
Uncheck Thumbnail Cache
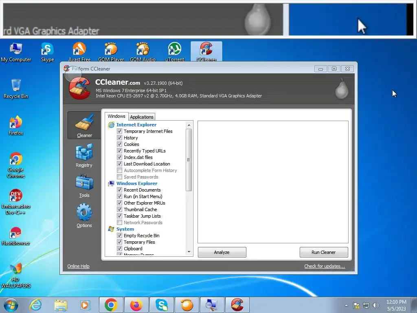point(120,209)
